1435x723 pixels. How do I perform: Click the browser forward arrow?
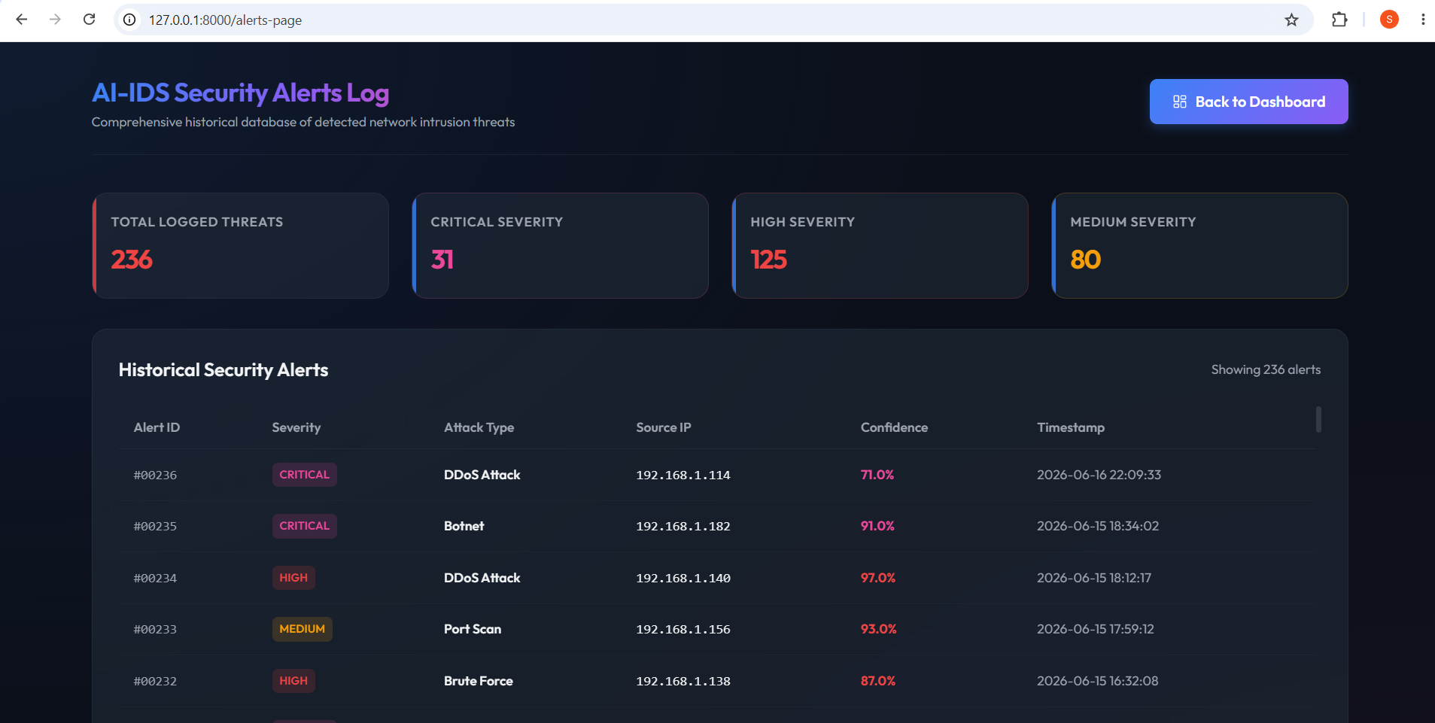coord(55,20)
